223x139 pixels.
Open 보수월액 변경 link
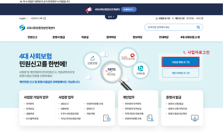coord(32,119)
